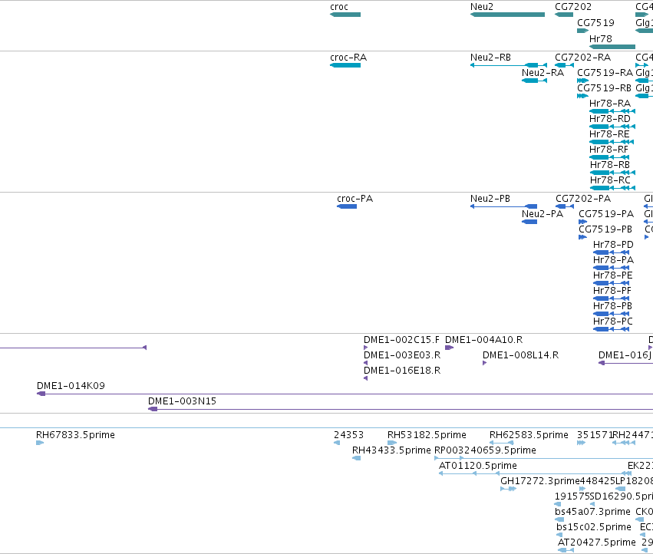Click the Neu2-PA protein feature
This screenshot has height=554, width=653.
pyautogui.click(x=529, y=222)
